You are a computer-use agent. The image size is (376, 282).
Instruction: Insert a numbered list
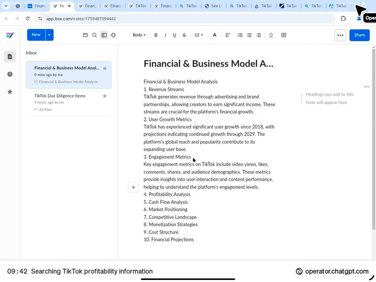click(x=249, y=35)
